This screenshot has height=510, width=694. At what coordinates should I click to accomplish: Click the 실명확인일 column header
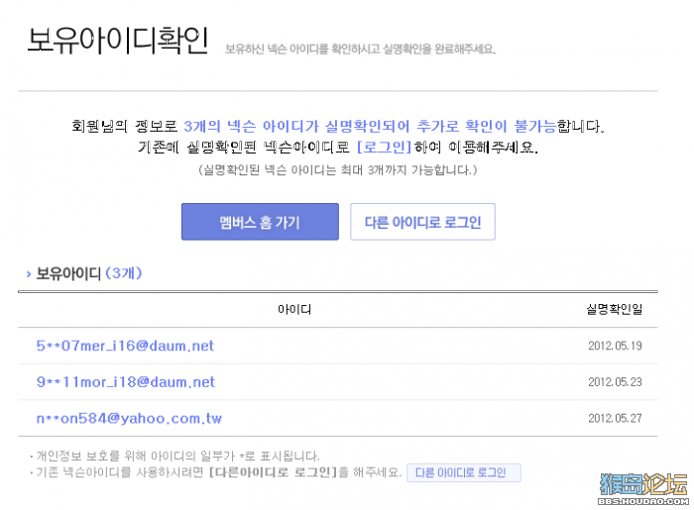(x=615, y=309)
